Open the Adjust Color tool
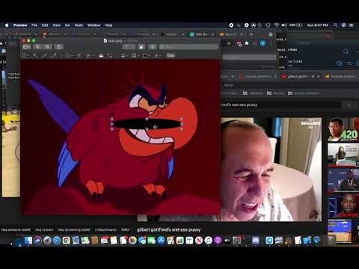The height and width of the screenshot is (269, 359). click(101, 56)
